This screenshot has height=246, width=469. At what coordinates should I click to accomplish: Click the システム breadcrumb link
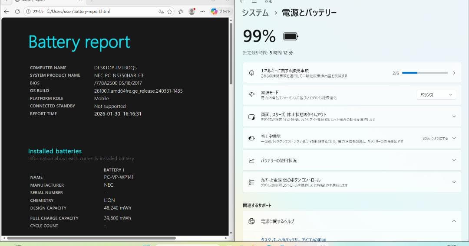pos(255,13)
